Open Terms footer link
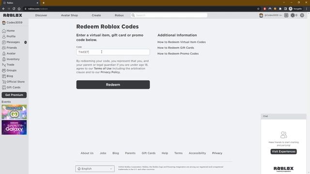 tap(178, 153)
